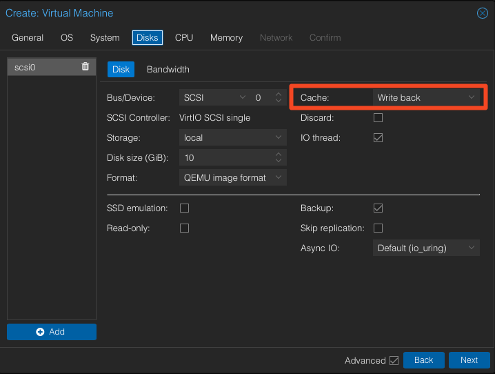This screenshot has width=495, height=374.
Task: Go Back to the previous step
Action: pyautogui.click(x=423, y=360)
